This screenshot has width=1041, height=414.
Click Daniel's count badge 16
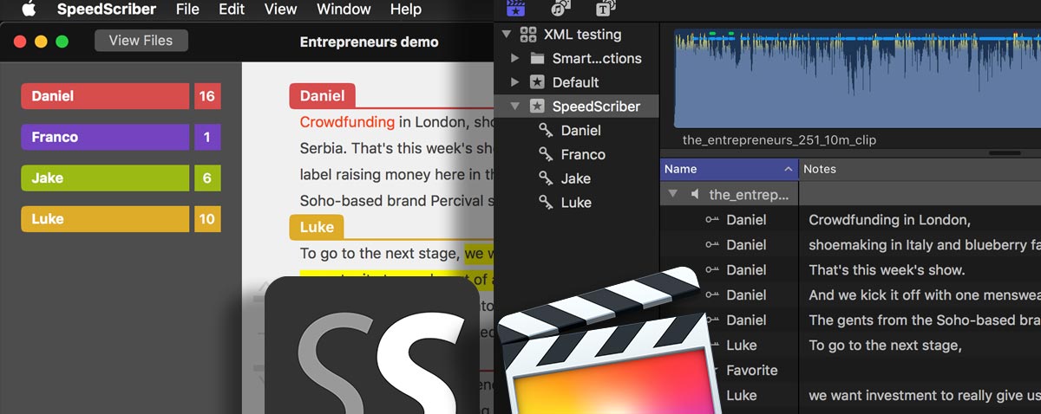(207, 96)
